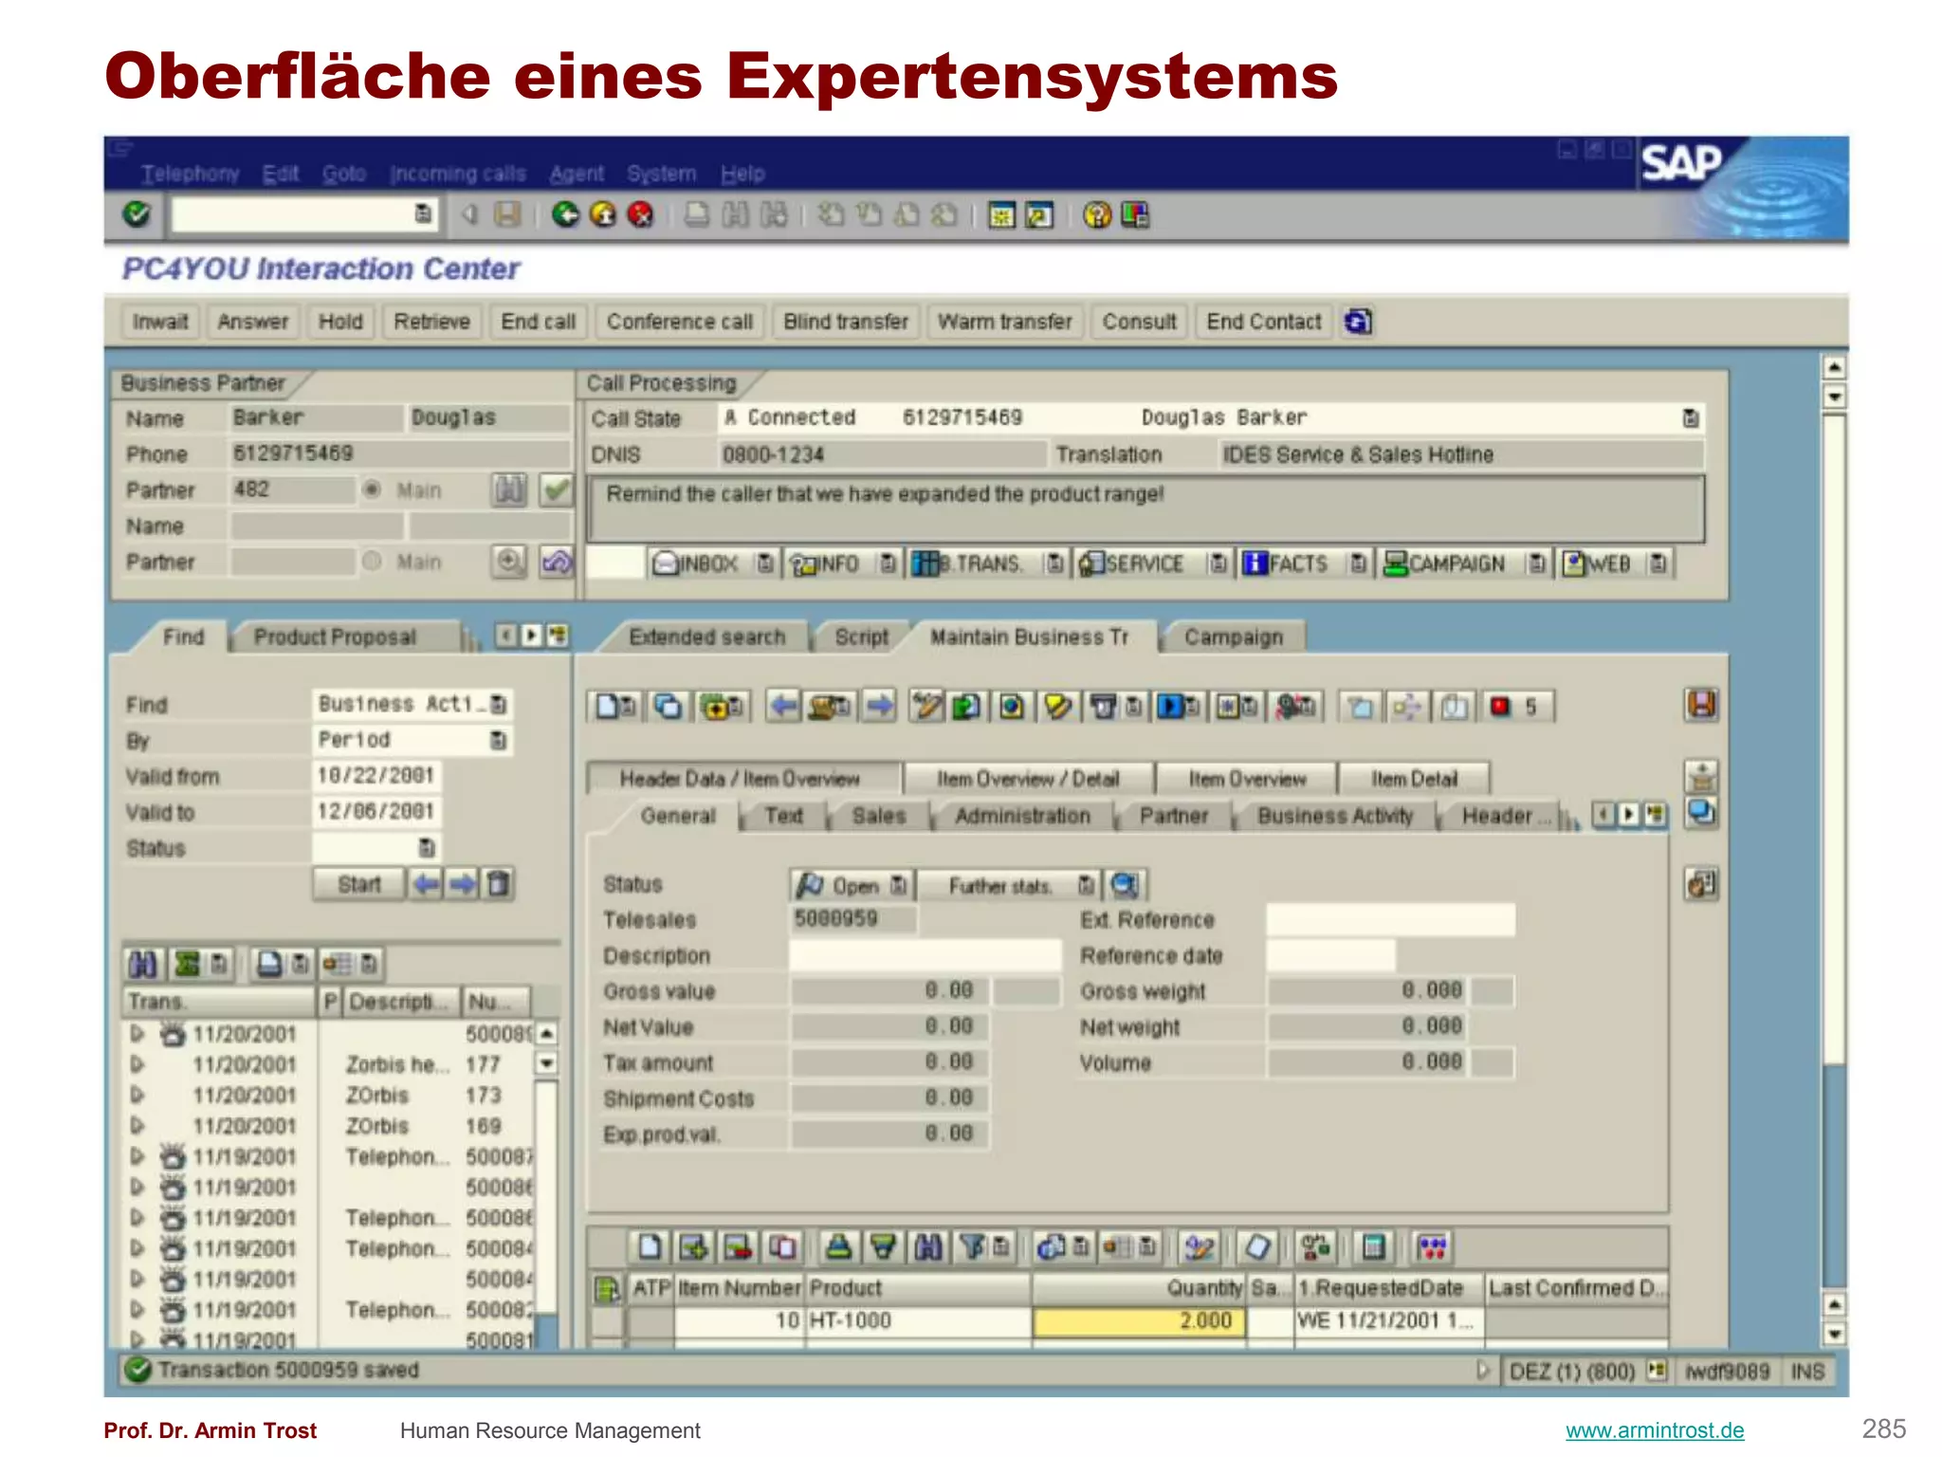1942x1457 pixels.
Task: Click the red Cancel icon
Action: [x=641, y=215]
